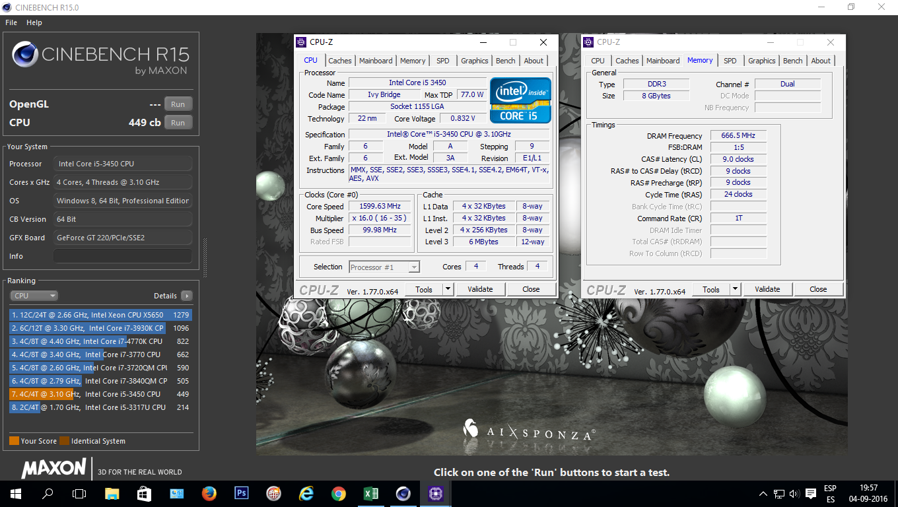Switch to About tab in right CPU-Z
The image size is (898, 507).
click(821, 61)
